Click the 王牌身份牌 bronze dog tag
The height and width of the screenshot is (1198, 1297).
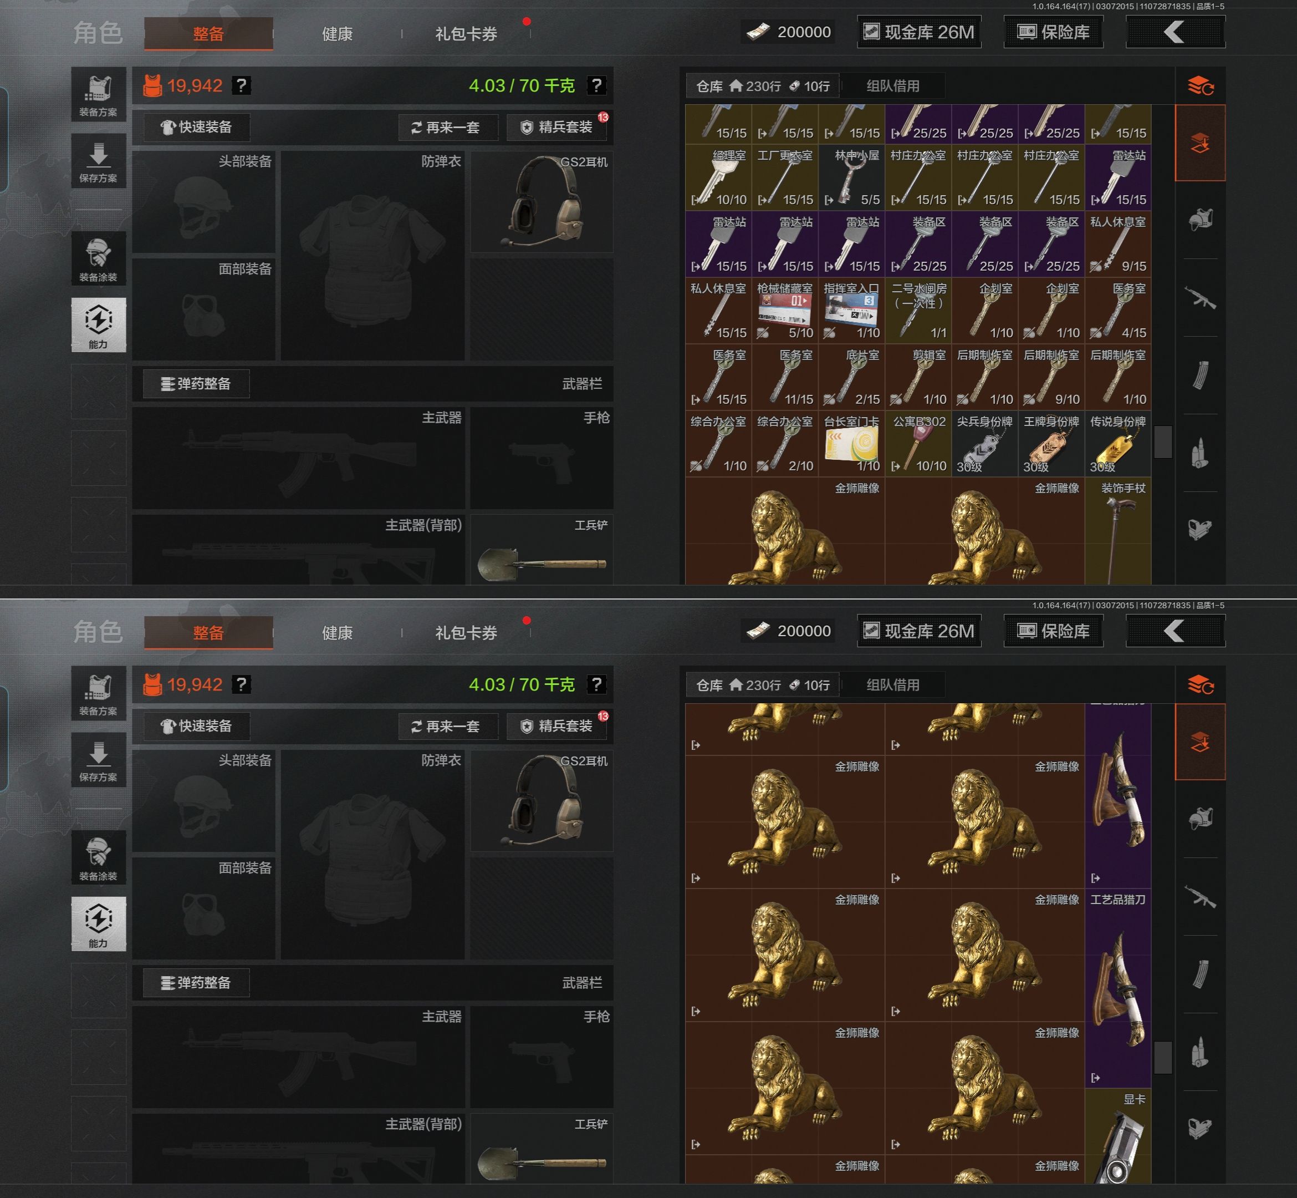pyautogui.click(x=1051, y=443)
